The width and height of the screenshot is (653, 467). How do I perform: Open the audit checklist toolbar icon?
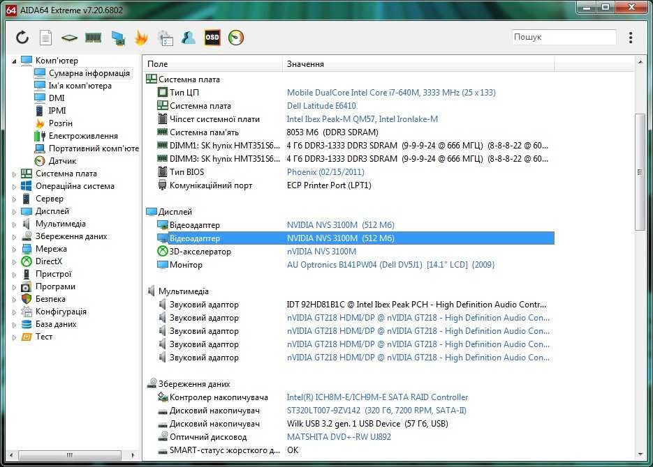tap(166, 38)
